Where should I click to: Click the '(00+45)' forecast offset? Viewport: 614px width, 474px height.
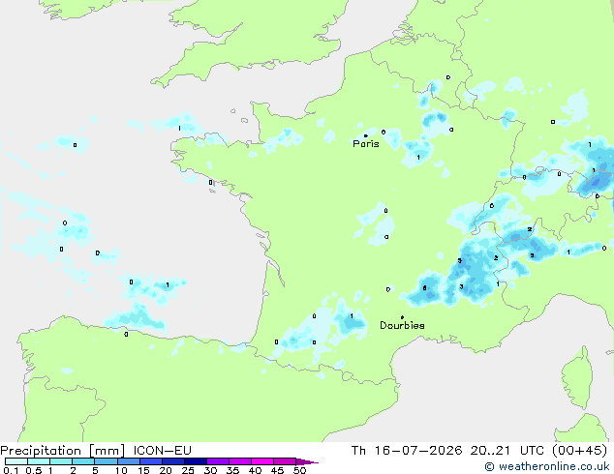579,451
